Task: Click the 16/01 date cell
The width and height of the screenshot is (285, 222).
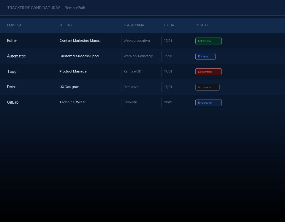Action: tap(168, 56)
